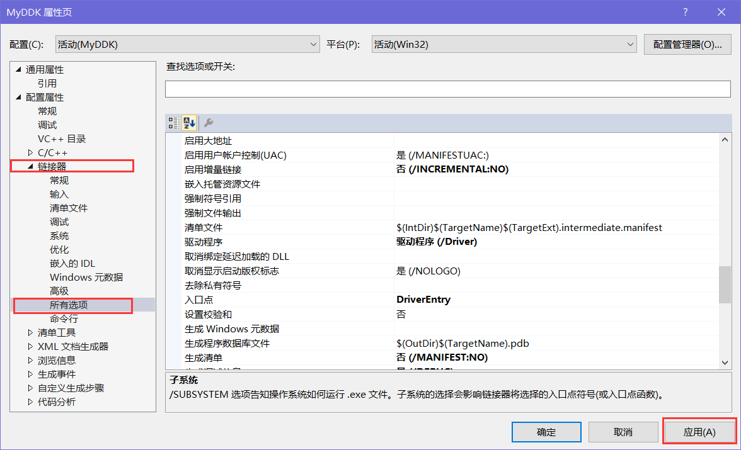The width and height of the screenshot is (741, 450).
Task: Select 调试 under 链接器
Action: click(x=59, y=222)
